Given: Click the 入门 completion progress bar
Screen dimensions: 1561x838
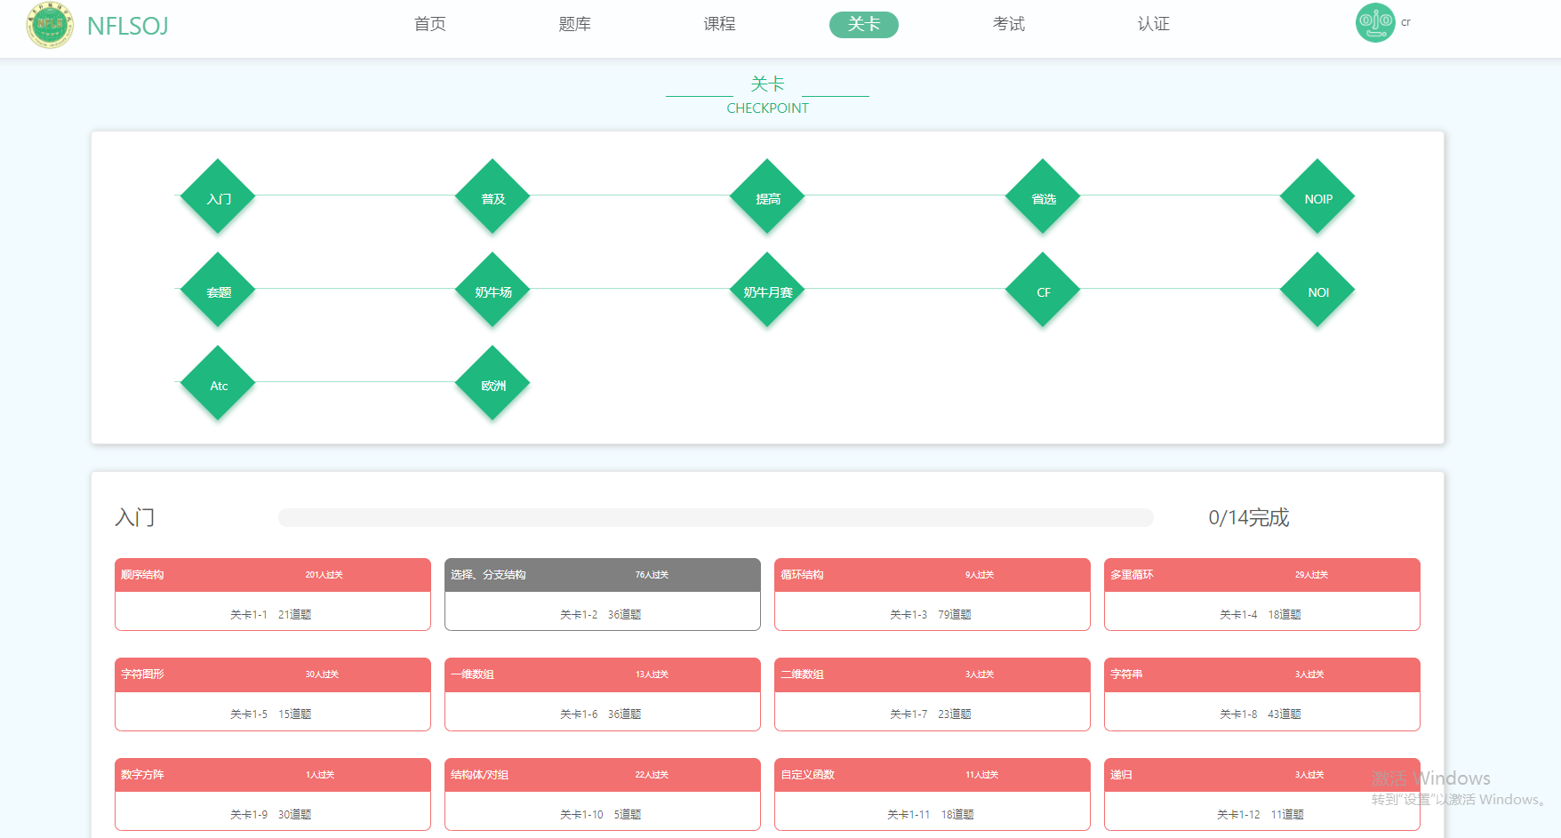Looking at the screenshot, I should point(716,517).
